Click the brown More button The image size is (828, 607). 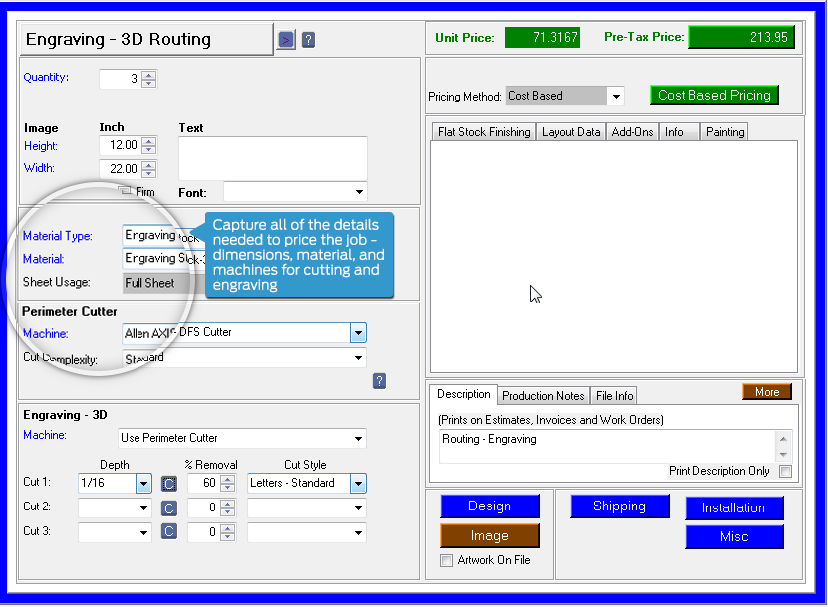(766, 392)
